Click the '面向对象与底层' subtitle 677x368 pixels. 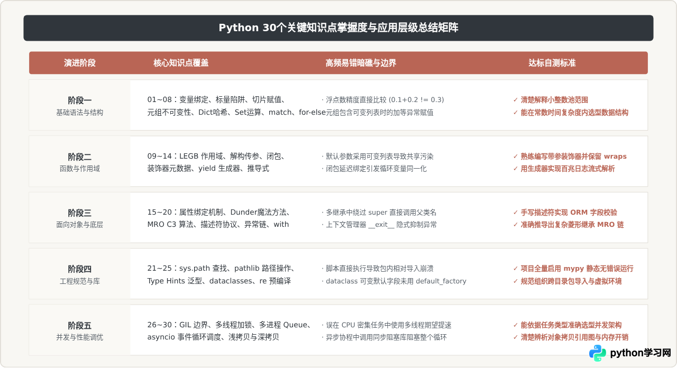tap(80, 225)
